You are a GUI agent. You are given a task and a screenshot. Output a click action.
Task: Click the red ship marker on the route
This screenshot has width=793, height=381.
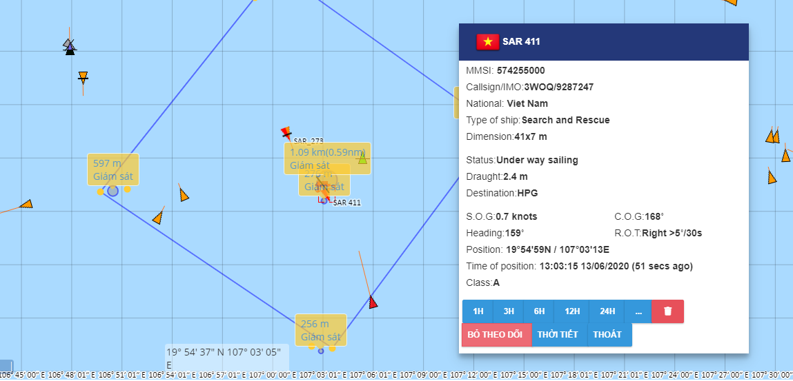(x=373, y=302)
